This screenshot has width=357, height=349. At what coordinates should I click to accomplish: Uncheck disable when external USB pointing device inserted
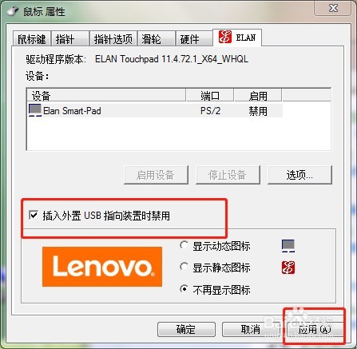coord(34,215)
